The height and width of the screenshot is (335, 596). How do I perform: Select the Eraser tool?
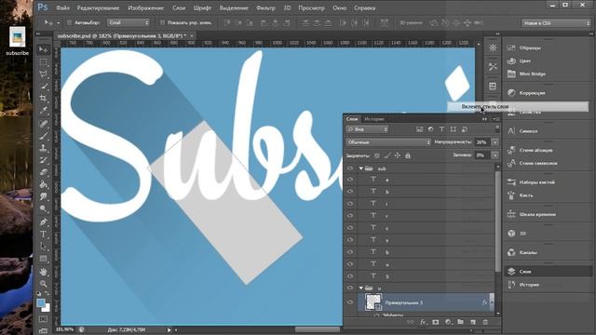click(x=44, y=172)
